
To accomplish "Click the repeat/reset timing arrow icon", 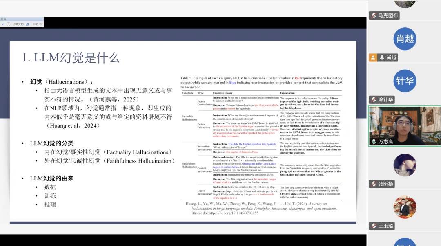I will click(28, 24).
